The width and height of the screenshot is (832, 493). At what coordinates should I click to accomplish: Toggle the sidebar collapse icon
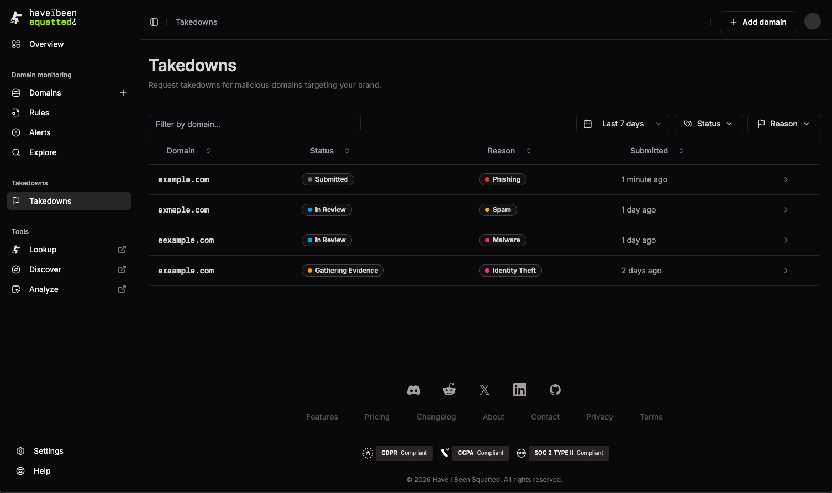coord(154,22)
